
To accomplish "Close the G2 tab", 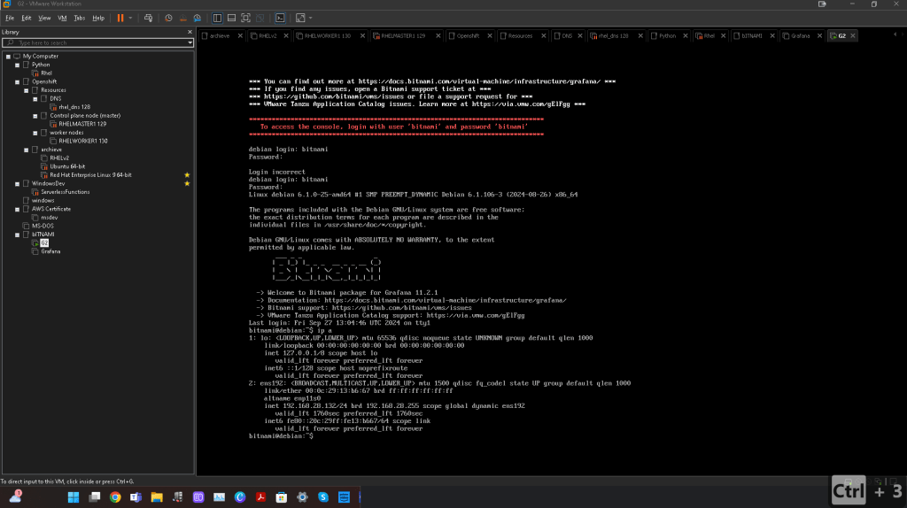I will coord(853,35).
